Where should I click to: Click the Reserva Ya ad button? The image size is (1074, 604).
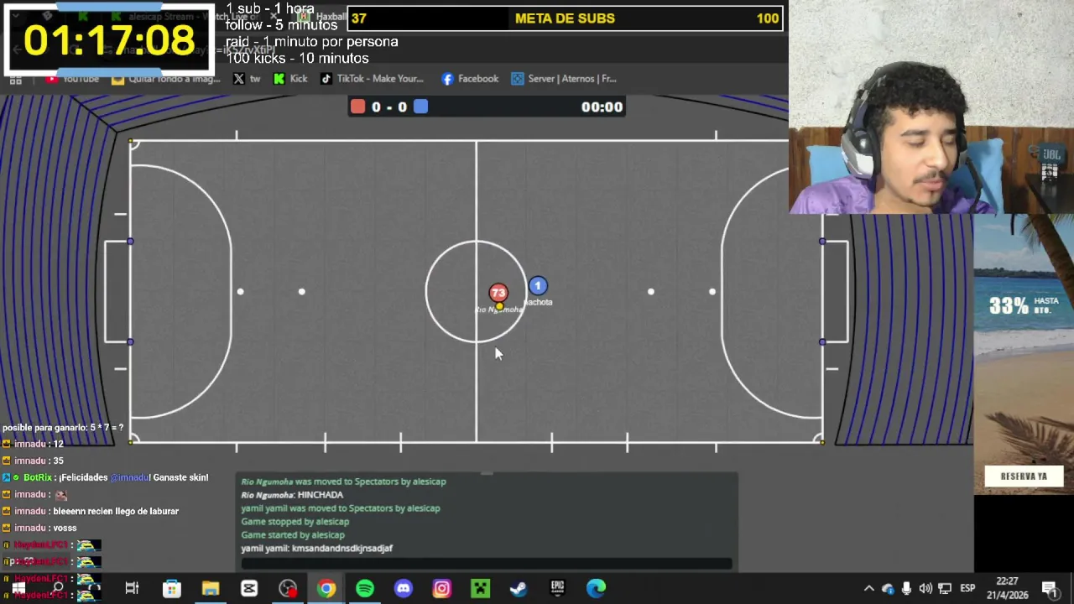(x=1024, y=476)
